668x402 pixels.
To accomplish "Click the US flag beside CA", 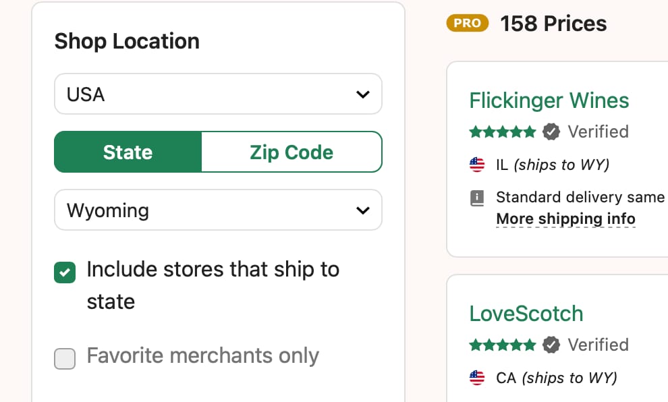I will pos(477,378).
